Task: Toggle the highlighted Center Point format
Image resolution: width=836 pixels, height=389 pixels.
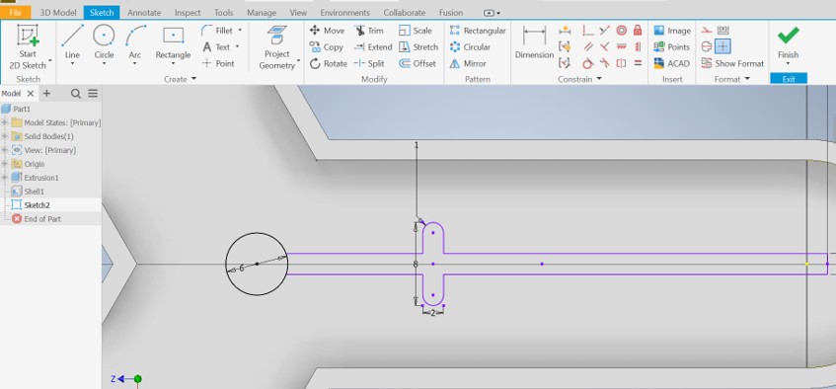Action: [722, 47]
